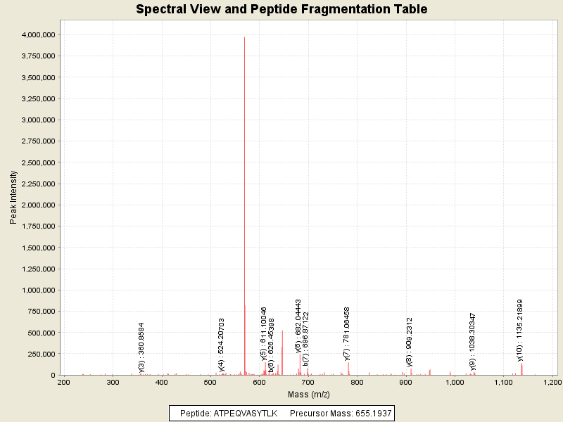Click the y(10) : 1135.21899 peak label
The height and width of the screenshot is (422, 563).
519,328
